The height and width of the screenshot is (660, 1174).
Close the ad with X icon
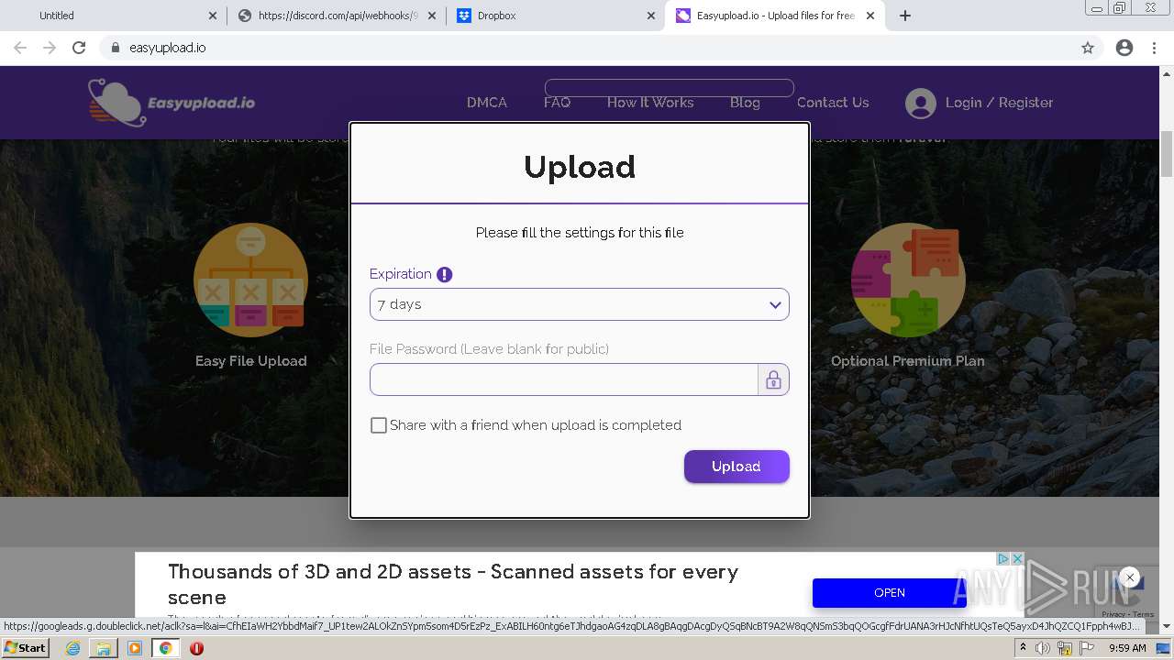pos(1017,558)
